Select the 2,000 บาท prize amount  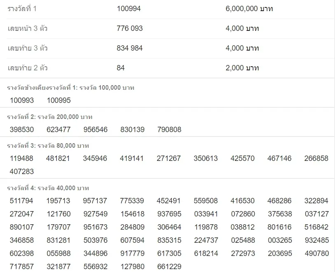pyautogui.click(x=242, y=68)
